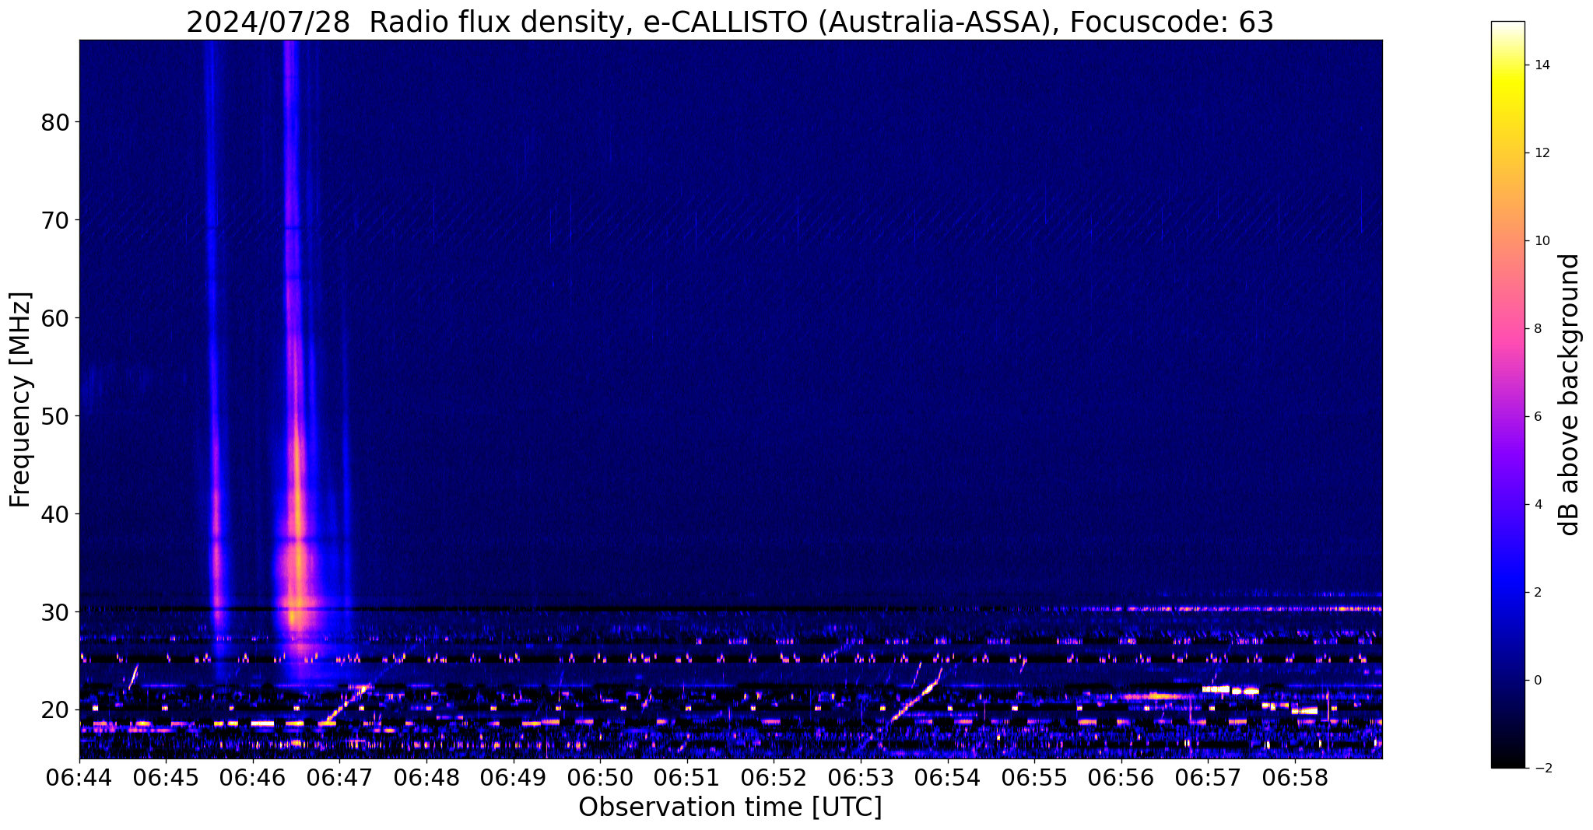Click the 06:47 time tick label
The height and width of the screenshot is (830, 1593).
pyautogui.click(x=339, y=777)
